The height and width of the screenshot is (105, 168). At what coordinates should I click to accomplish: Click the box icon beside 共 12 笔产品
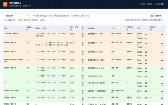coord(6,20)
